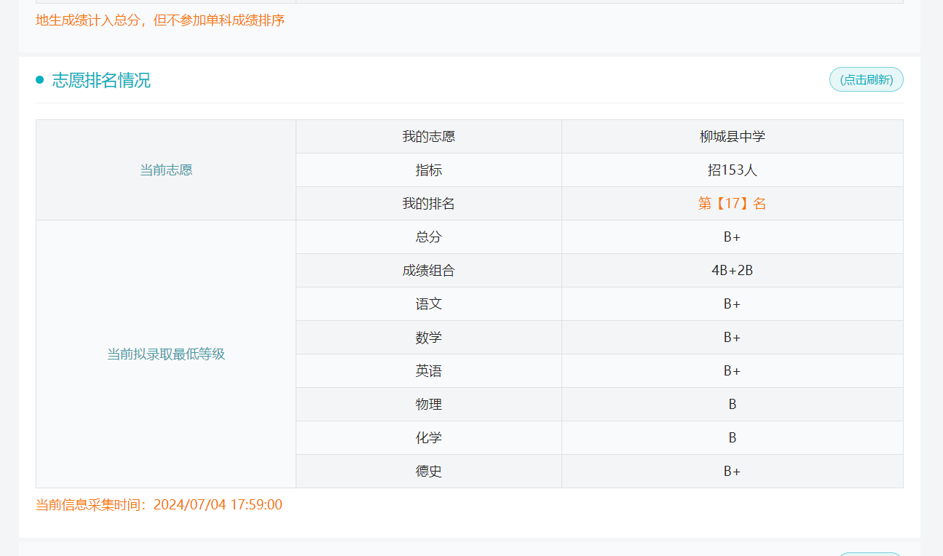
Task: Click the 数学 subject row label
Action: 428,338
